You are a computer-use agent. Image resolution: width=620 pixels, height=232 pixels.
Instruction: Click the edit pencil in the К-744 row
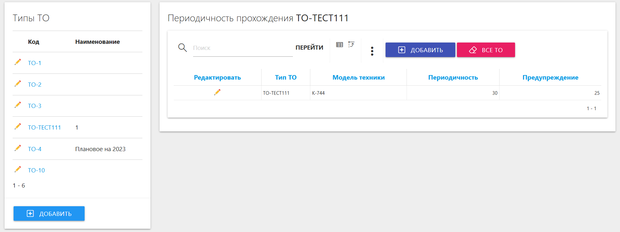217,92
